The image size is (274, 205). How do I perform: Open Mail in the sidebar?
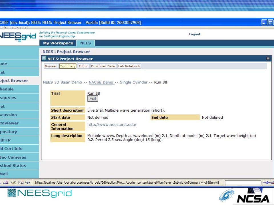tap(19, 174)
